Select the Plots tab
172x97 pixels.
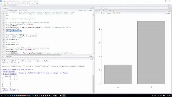(x=100, y=11)
